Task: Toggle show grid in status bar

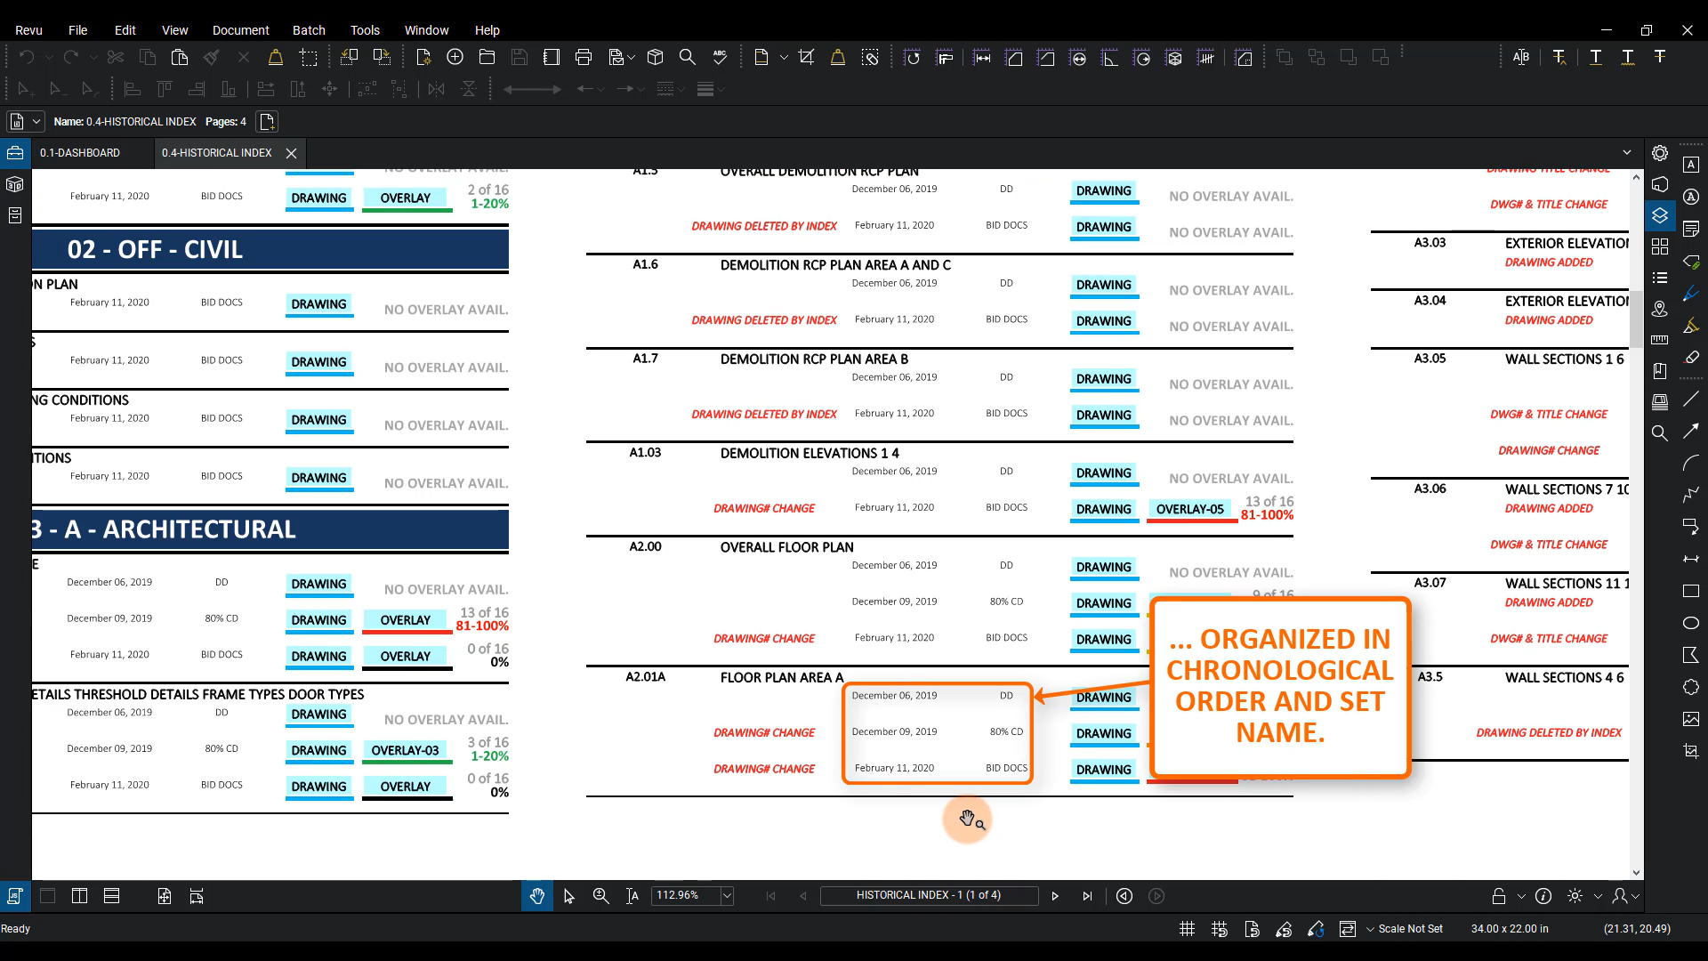Action: tap(1187, 929)
